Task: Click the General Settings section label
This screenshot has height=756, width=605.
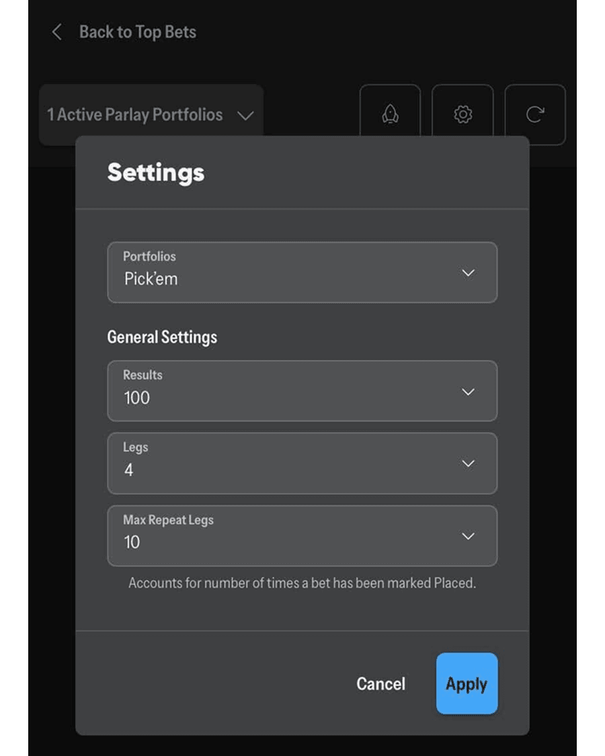Action: pyautogui.click(x=162, y=337)
